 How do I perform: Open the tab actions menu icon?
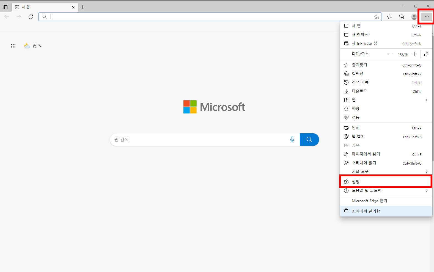(x=6, y=7)
